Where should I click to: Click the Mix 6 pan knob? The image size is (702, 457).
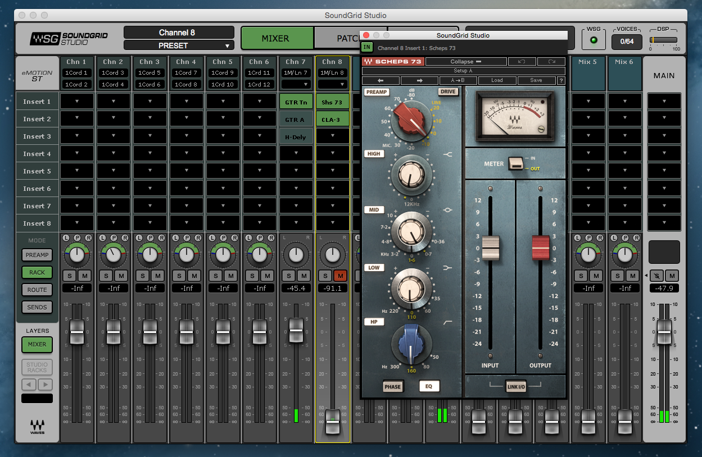pyautogui.click(x=624, y=255)
